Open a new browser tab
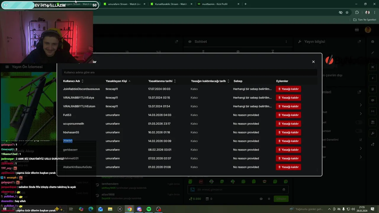This screenshot has width=379, height=213. click(245, 4)
